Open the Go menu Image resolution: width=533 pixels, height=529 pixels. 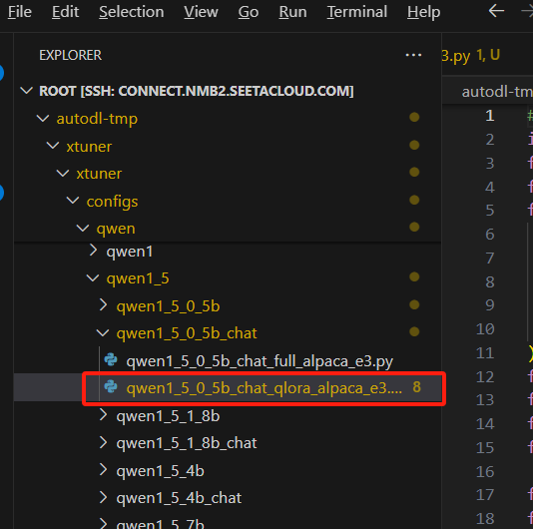pyautogui.click(x=249, y=12)
